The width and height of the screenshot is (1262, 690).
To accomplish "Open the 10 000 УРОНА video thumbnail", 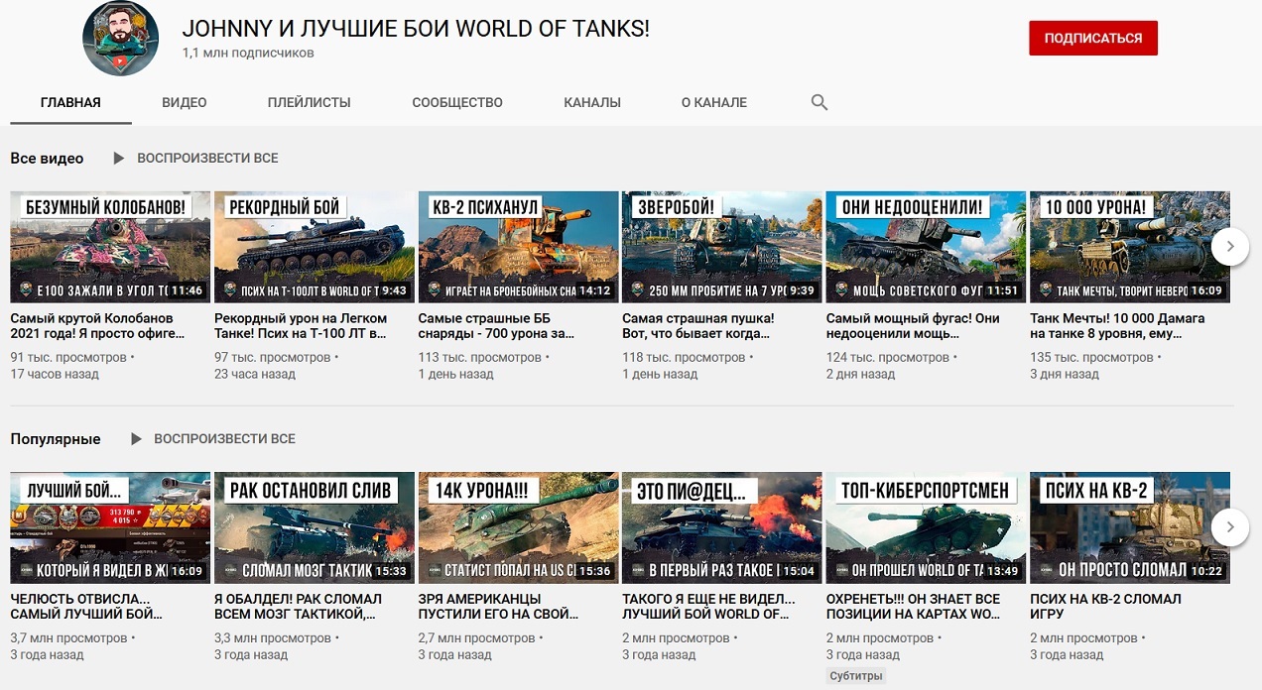I will (x=1130, y=247).
